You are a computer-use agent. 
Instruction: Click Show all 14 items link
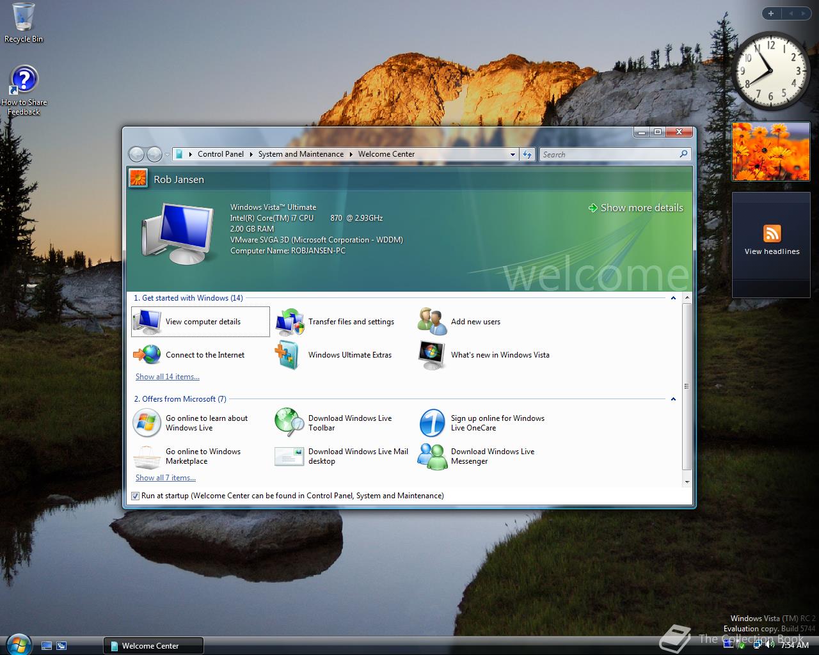pyautogui.click(x=168, y=377)
